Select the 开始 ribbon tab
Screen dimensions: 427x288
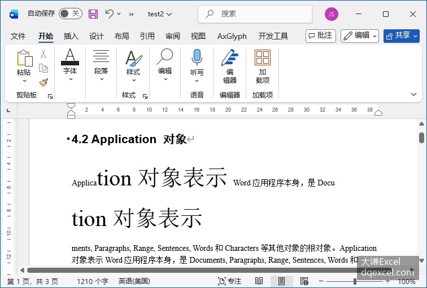pos(46,36)
